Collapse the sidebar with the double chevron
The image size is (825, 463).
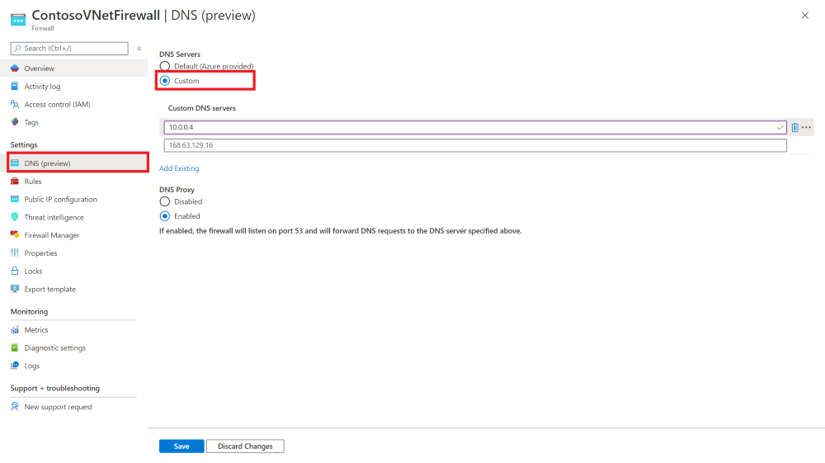pyautogui.click(x=139, y=49)
